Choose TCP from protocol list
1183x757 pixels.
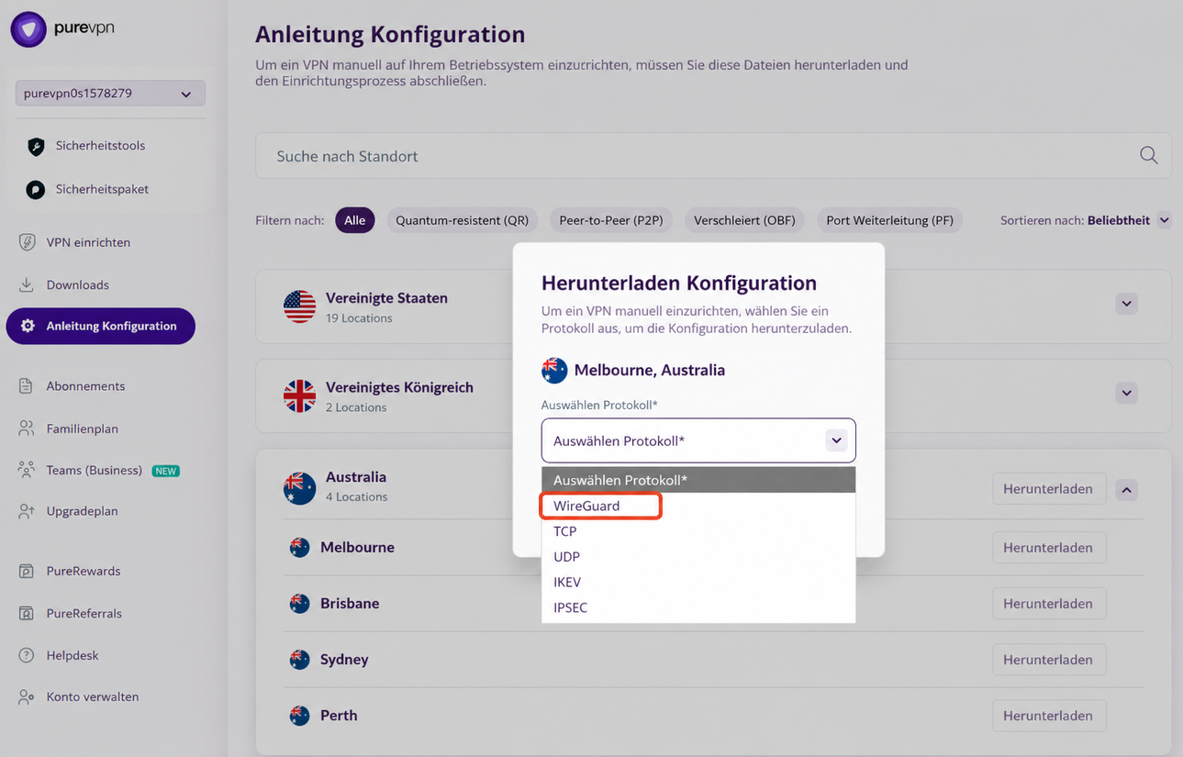[x=698, y=531]
